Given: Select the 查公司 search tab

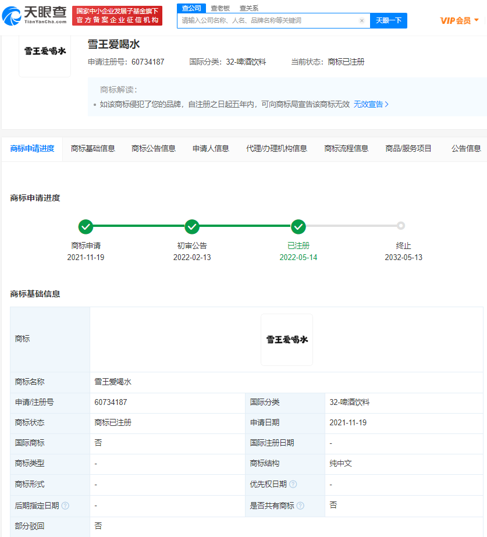Looking at the screenshot, I should (x=191, y=8).
